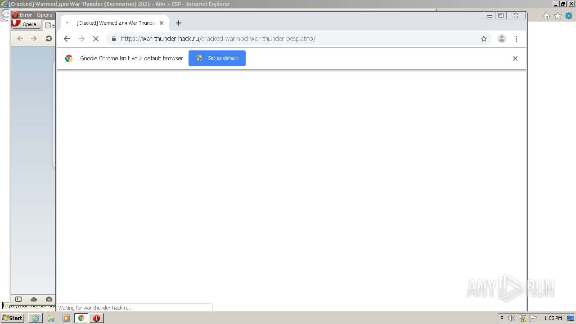Screen dimensions: 576x324
Task: Open Opera Link cloud icon
Action: [34, 299]
